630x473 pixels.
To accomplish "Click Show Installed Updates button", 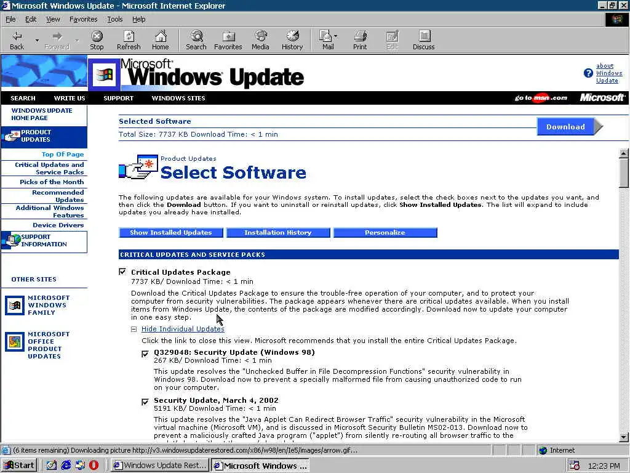I will (x=171, y=232).
